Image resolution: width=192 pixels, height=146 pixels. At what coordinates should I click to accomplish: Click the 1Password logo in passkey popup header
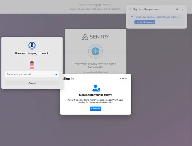click(x=130, y=9)
